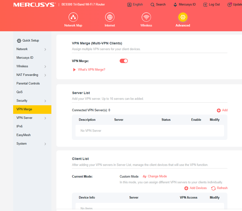Image resolution: width=242 pixels, height=211 pixels.
Task: Select VPN Merge in sidebar
Action: coord(32,109)
